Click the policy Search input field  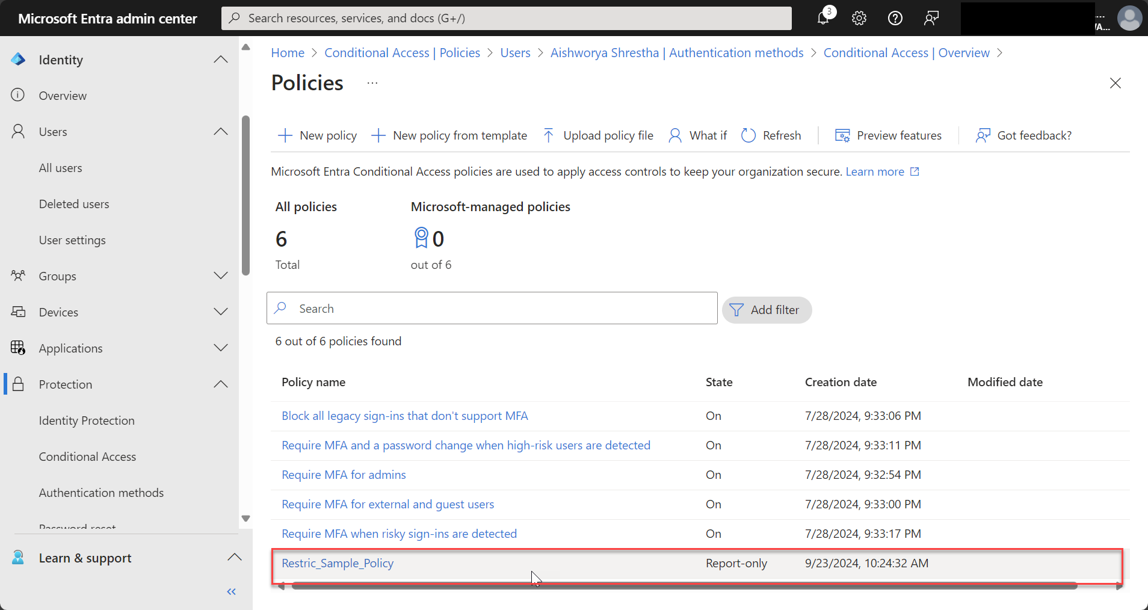pos(492,308)
